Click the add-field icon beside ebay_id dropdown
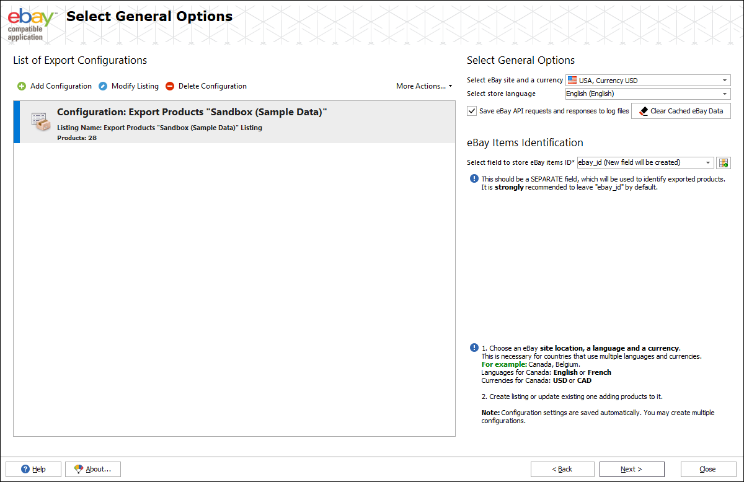Image resolution: width=744 pixels, height=482 pixels. pyautogui.click(x=723, y=162)
